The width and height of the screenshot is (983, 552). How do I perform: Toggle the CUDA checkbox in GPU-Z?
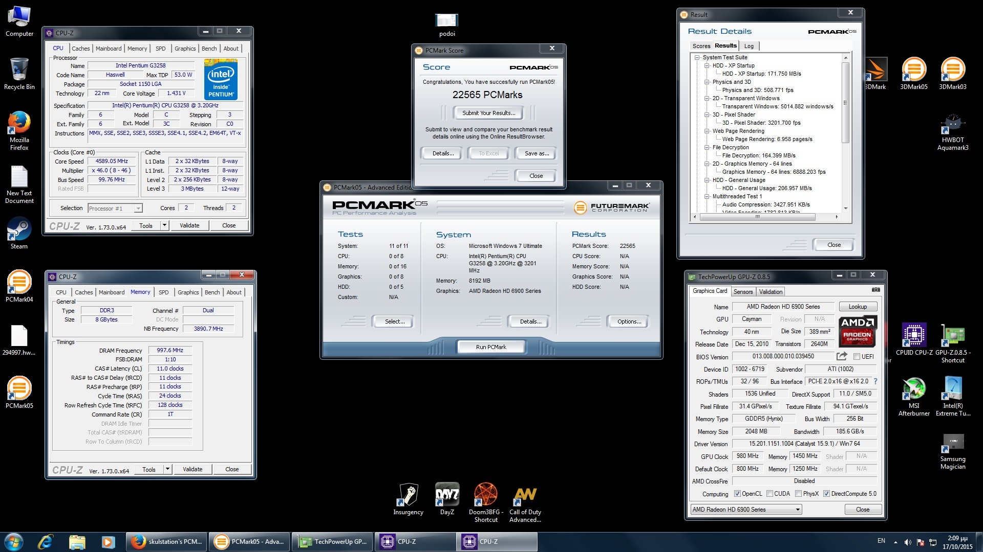pos(770,494)
